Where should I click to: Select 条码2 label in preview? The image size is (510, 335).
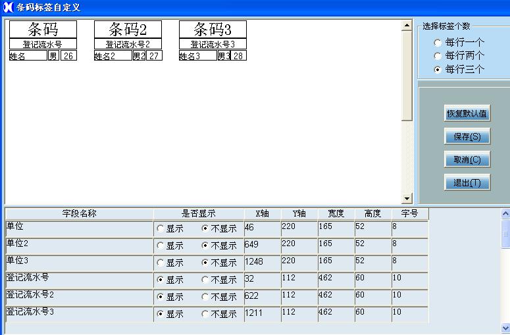pyautogui.click(x=128, y=30)
